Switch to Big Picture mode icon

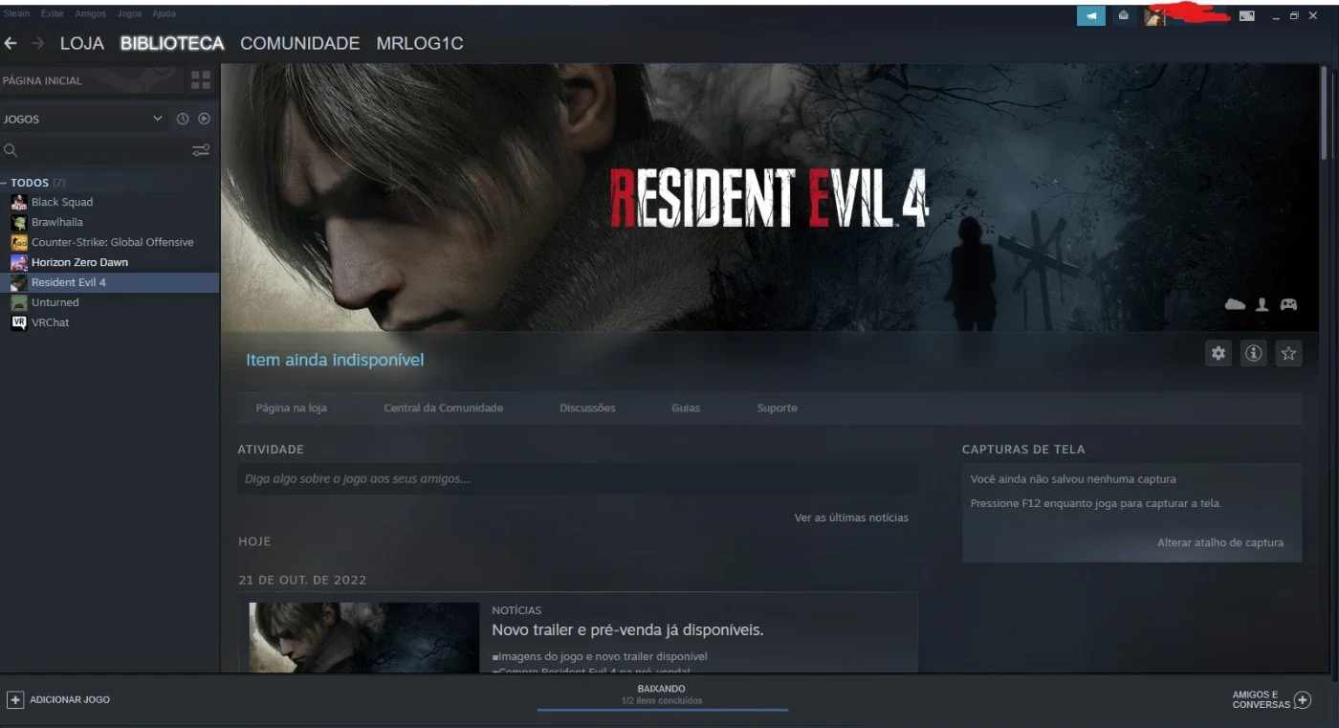coord(1247,16)
